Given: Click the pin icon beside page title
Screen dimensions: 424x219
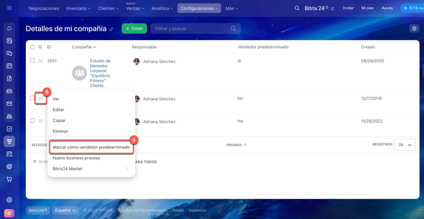Looking at the screenshot, I should click(111, 29).
